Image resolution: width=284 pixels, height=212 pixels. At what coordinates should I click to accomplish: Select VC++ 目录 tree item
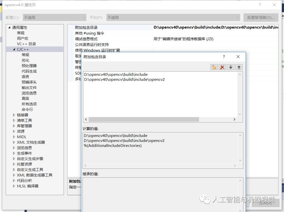(x=27, y=44)
